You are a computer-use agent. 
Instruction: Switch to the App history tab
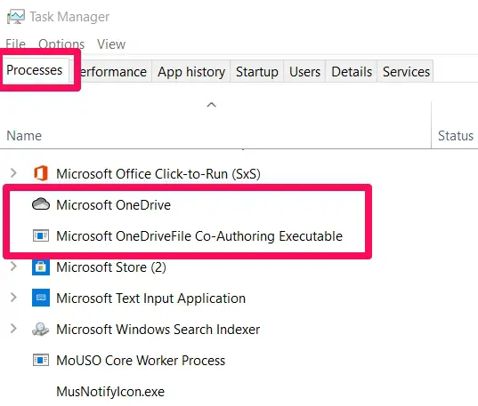[x=191, y=72]
